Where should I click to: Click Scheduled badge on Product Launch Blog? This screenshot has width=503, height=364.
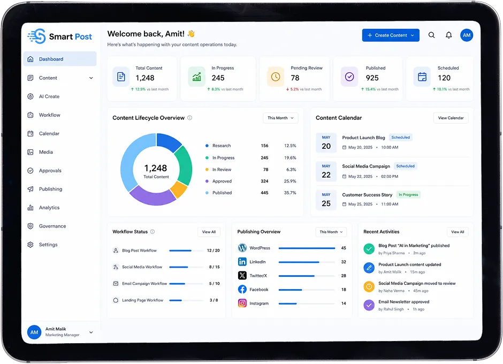tap(401, 138)
